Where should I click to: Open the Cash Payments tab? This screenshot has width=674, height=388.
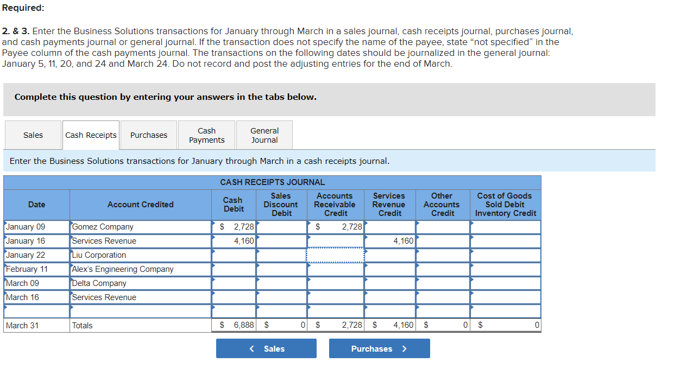pyautogui.click(x=206, y=135)
